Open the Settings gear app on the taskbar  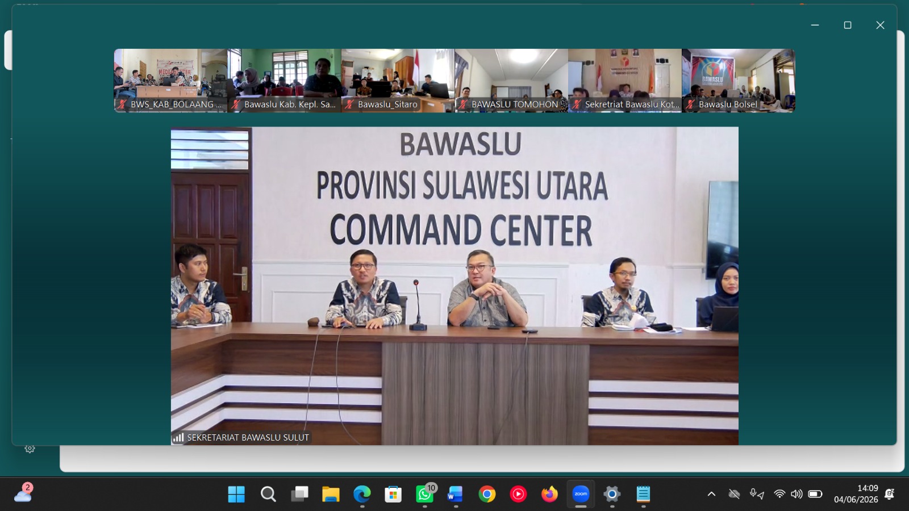(x=612, y=495)
